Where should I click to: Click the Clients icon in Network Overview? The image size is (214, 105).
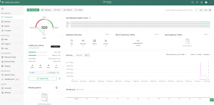[x=94, y=41]
